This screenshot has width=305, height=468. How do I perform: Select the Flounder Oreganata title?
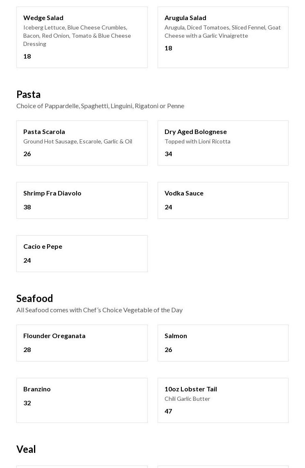(x=54, y=336)
